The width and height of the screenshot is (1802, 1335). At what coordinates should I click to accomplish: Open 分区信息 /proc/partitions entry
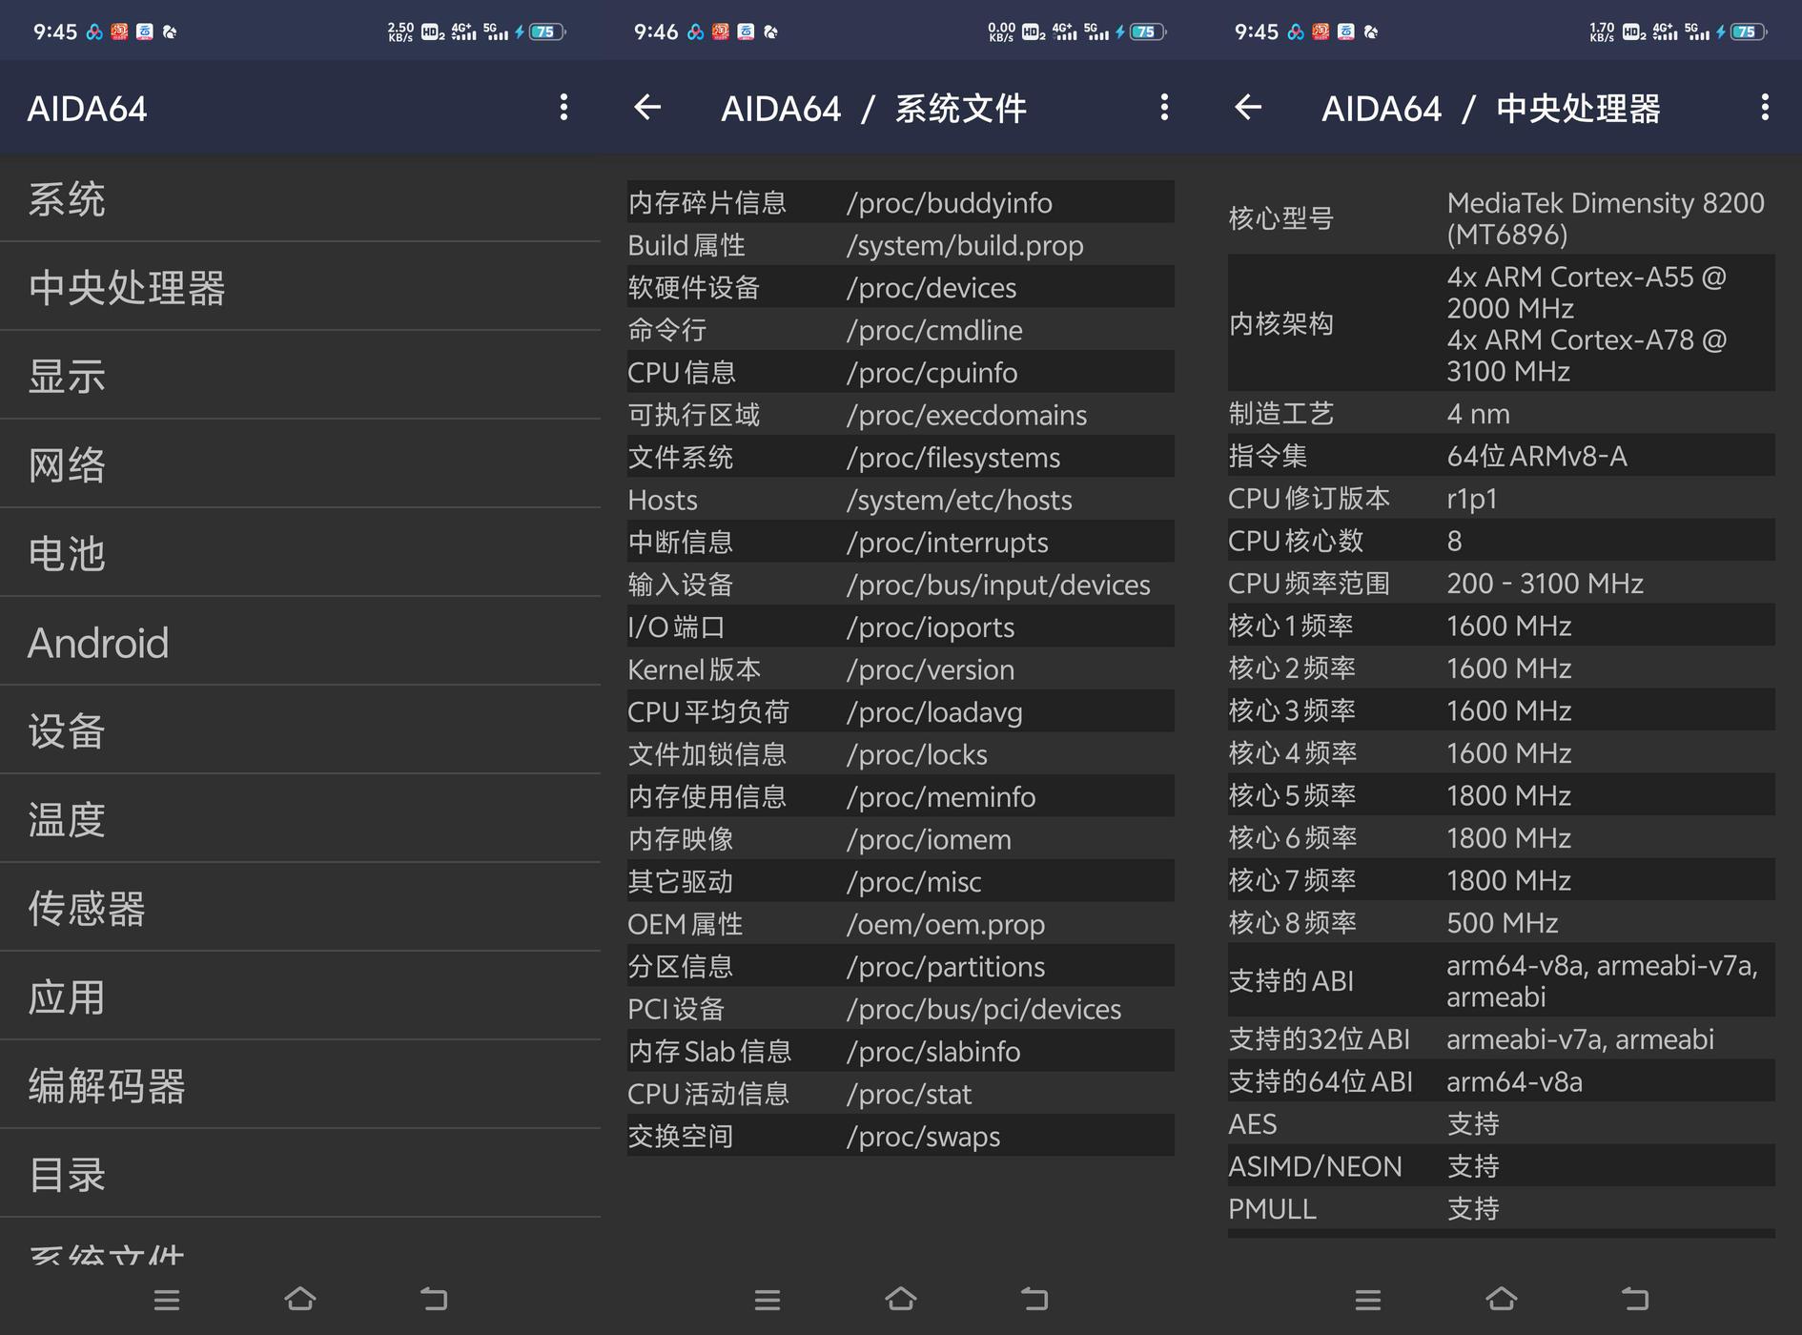tap(901, 966)
